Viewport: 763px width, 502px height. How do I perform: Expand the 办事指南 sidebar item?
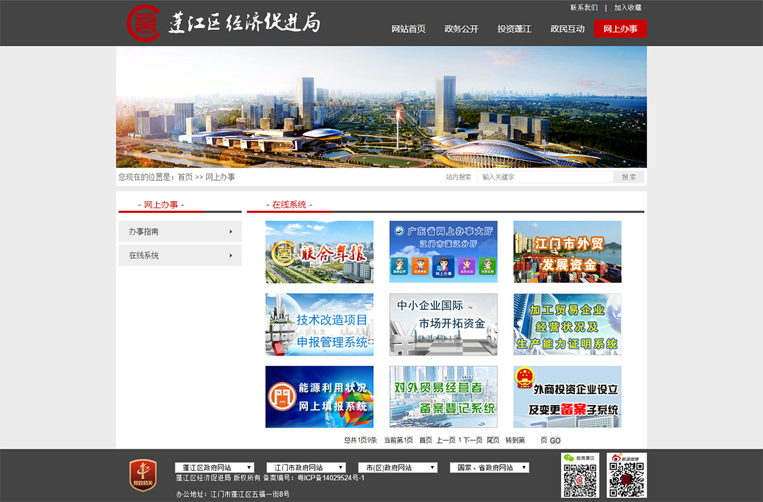pyautogui.click(x=180, y=232)
